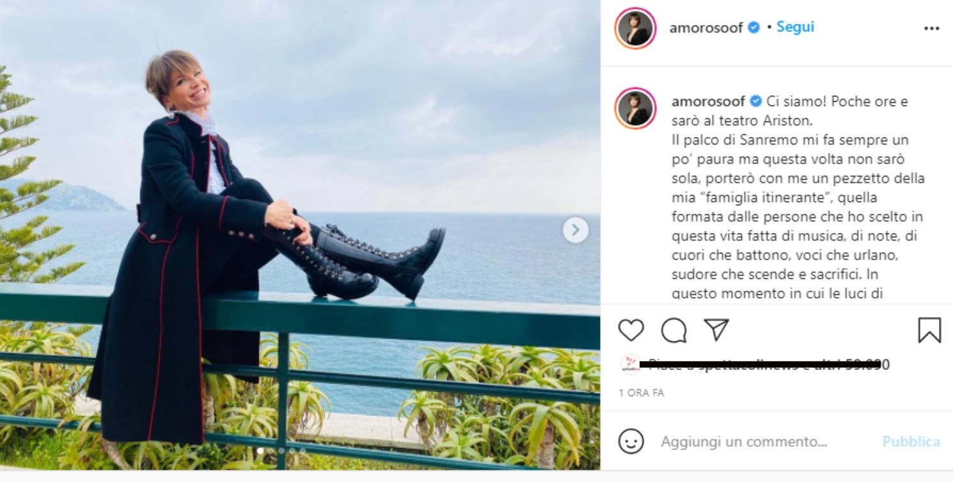Click the main photo of the woman on the railing
This screenshot has height=482, width=953.
click(x=300, y=235)
